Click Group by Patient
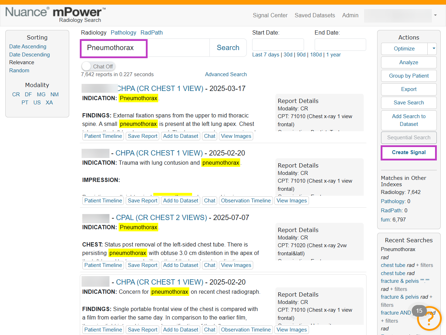446x335 pixels. pyautogui.click(x=409, y=76)
